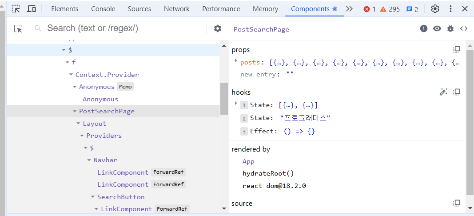Log component data to console bug icon
474x216 pixels.
coord(450,29)
